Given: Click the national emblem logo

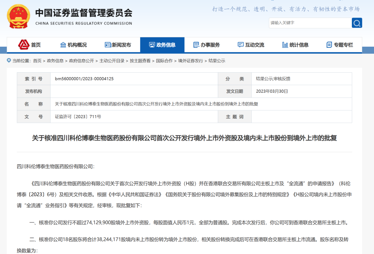Looking at the screenshot, I should tap(18, 16).
